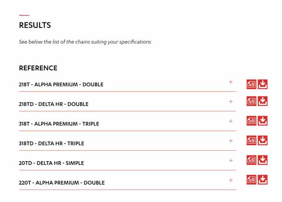282x202 pixels.
Task: Expand 318T Alpha Premium Triple plus sign
Action: click(231, 121)
